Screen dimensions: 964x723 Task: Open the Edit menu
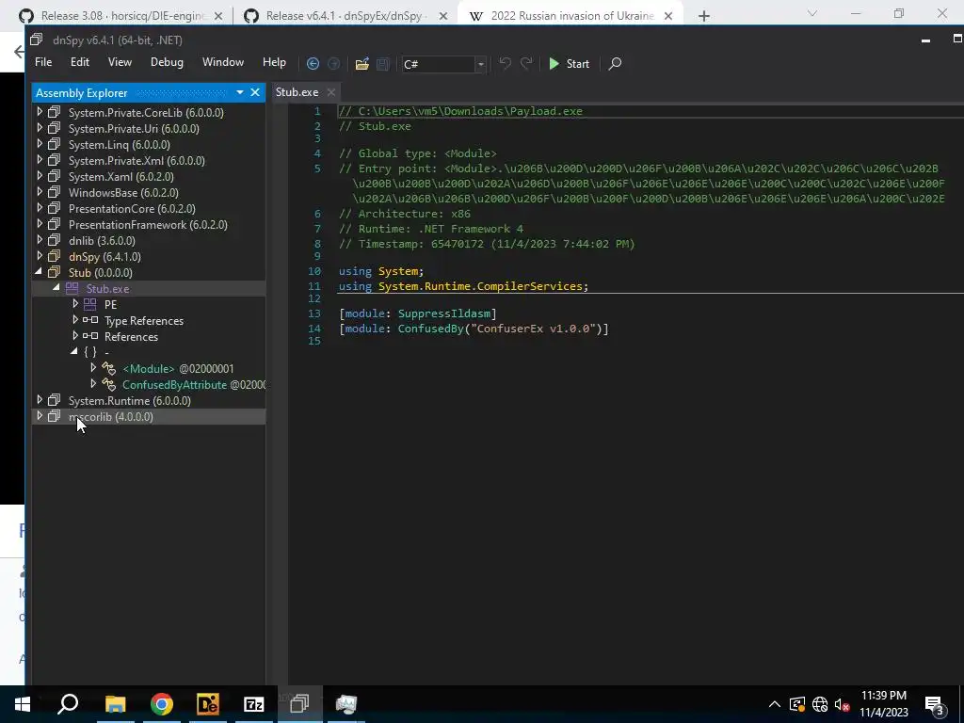click(x=79, y=62)
